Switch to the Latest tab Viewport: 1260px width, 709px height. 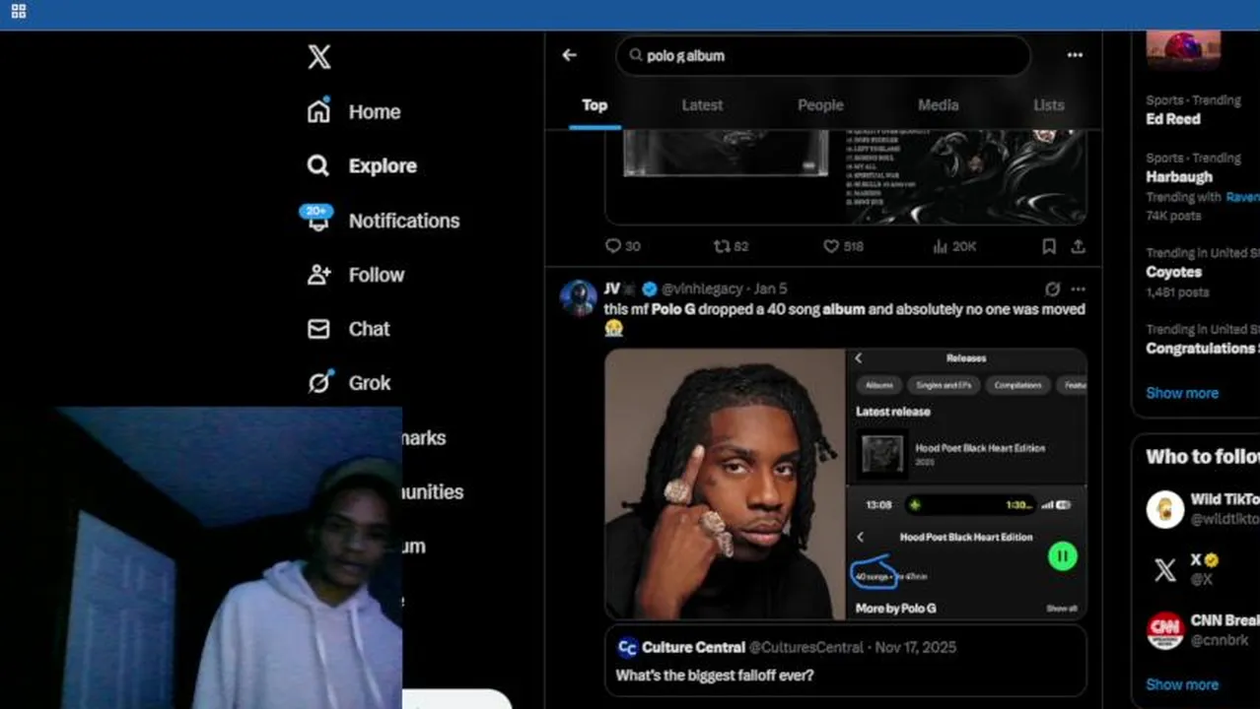(702, 105)
